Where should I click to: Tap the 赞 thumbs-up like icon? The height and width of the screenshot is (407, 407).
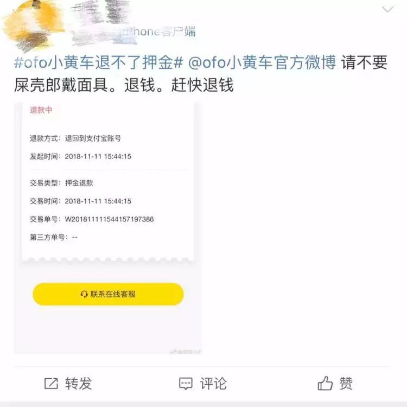(325, 383)
